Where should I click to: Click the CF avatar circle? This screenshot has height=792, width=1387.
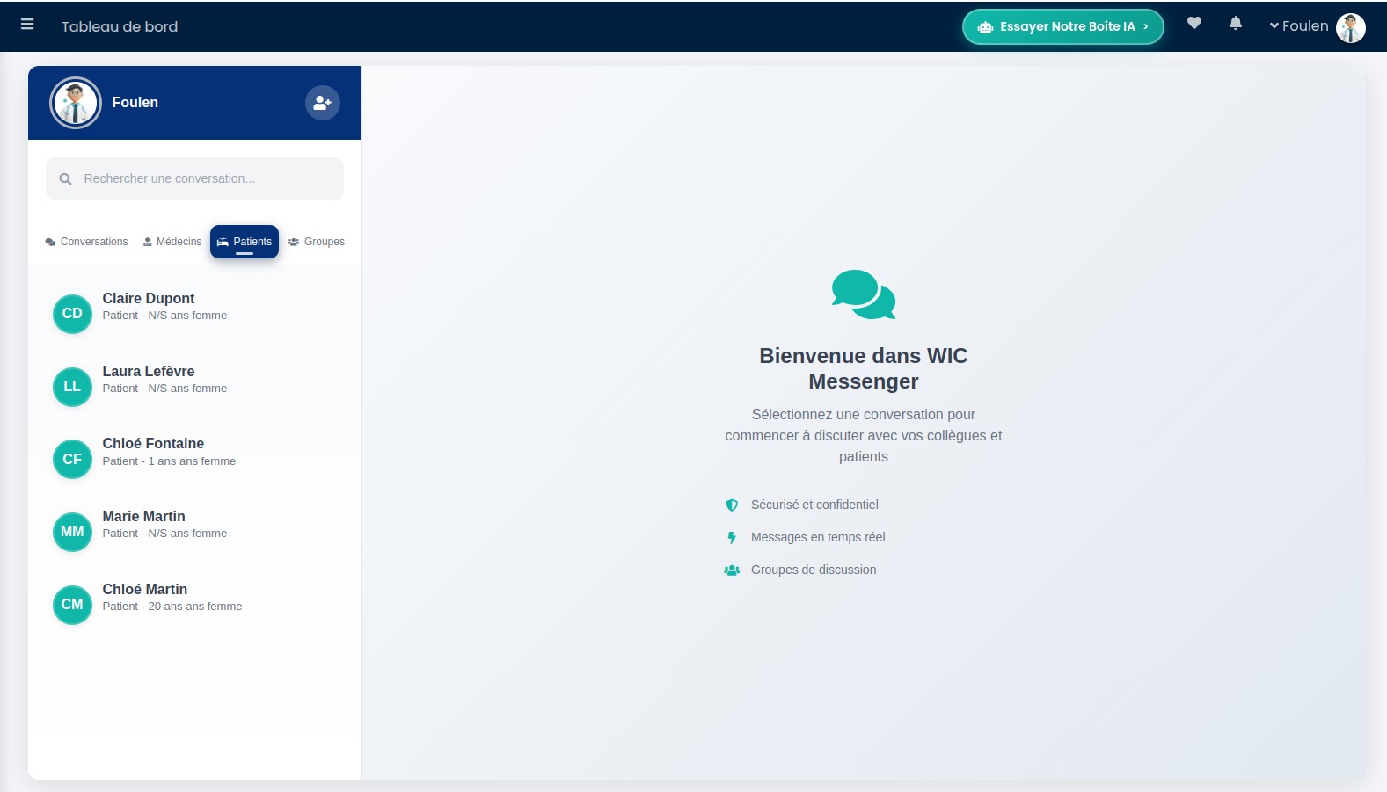(72, 459)
